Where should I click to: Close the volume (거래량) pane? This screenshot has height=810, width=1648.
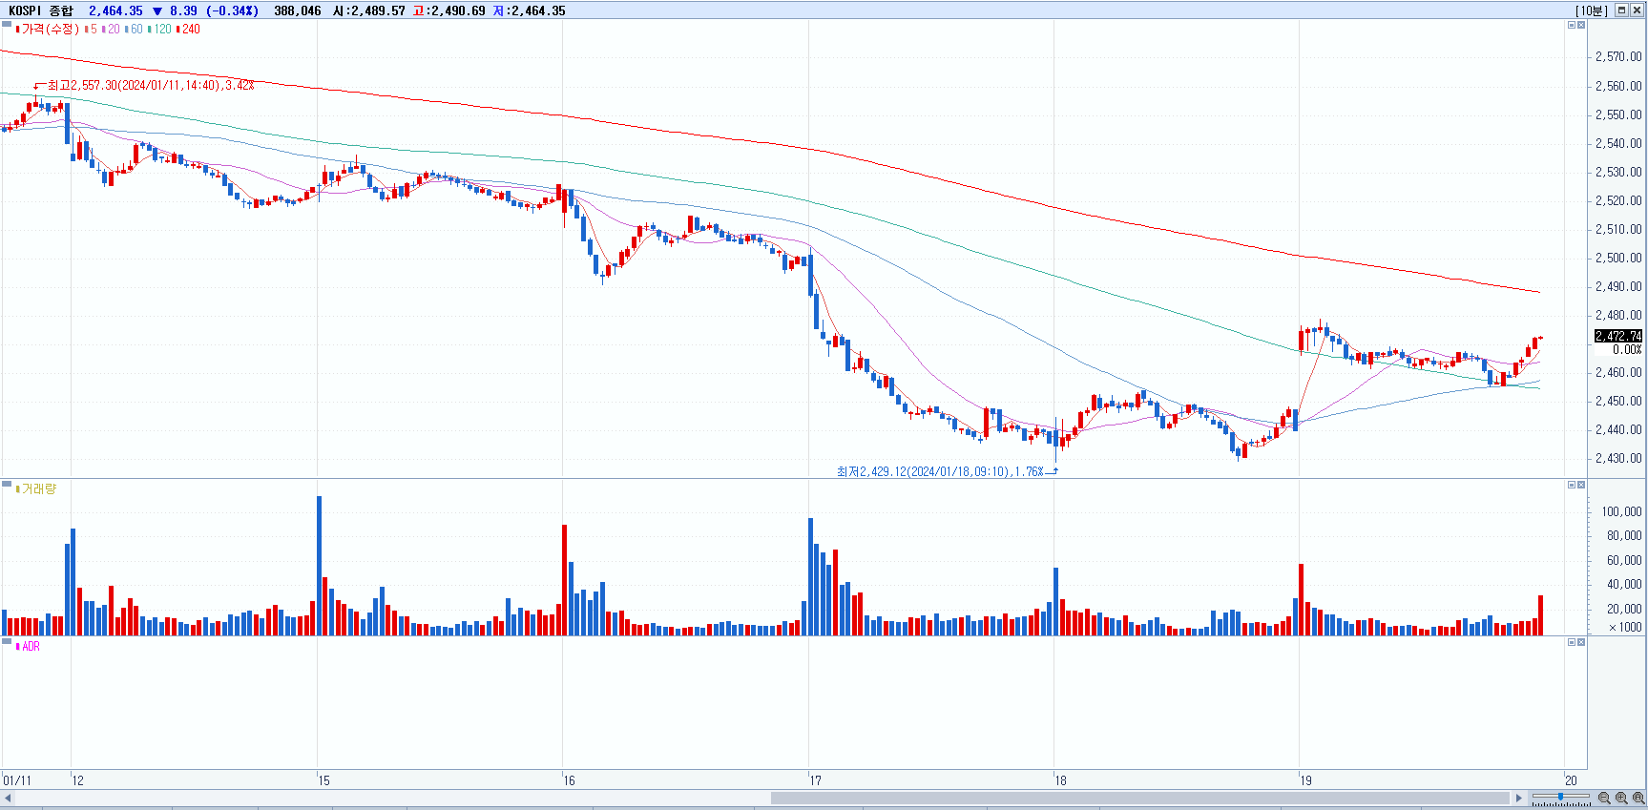click(x=1581, y=485)
